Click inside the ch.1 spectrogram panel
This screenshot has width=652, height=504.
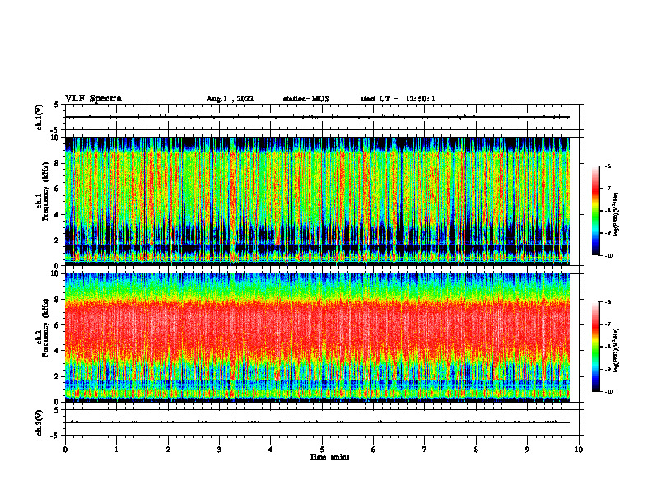[x=317, y=201]
